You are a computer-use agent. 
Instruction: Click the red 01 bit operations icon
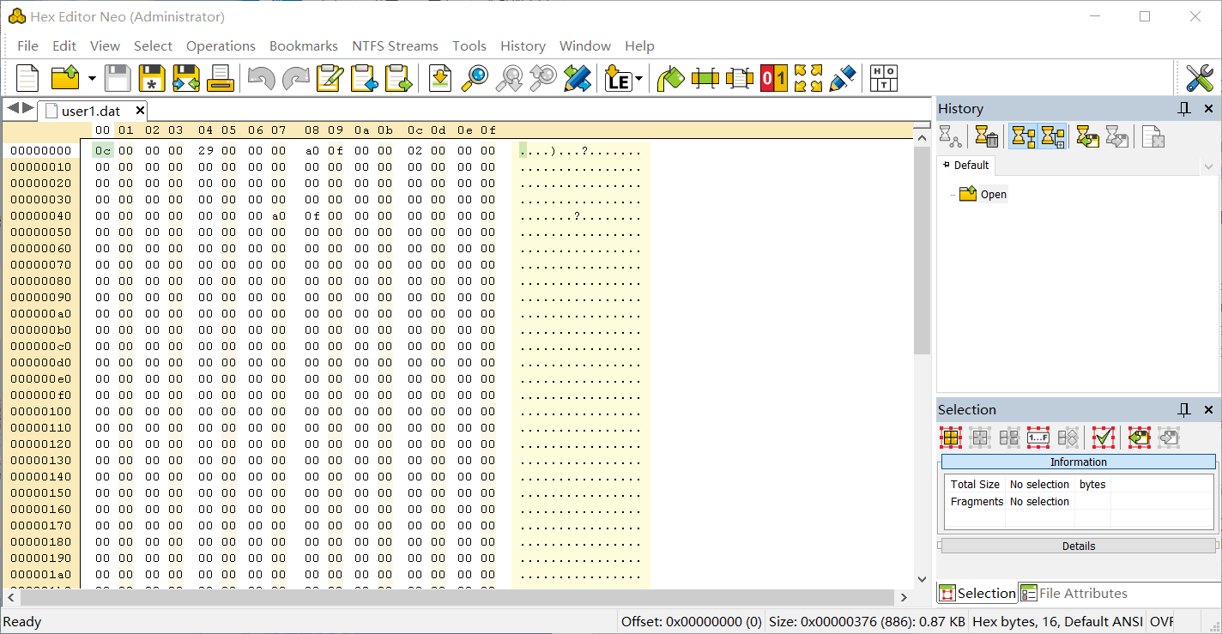(774, 78)
